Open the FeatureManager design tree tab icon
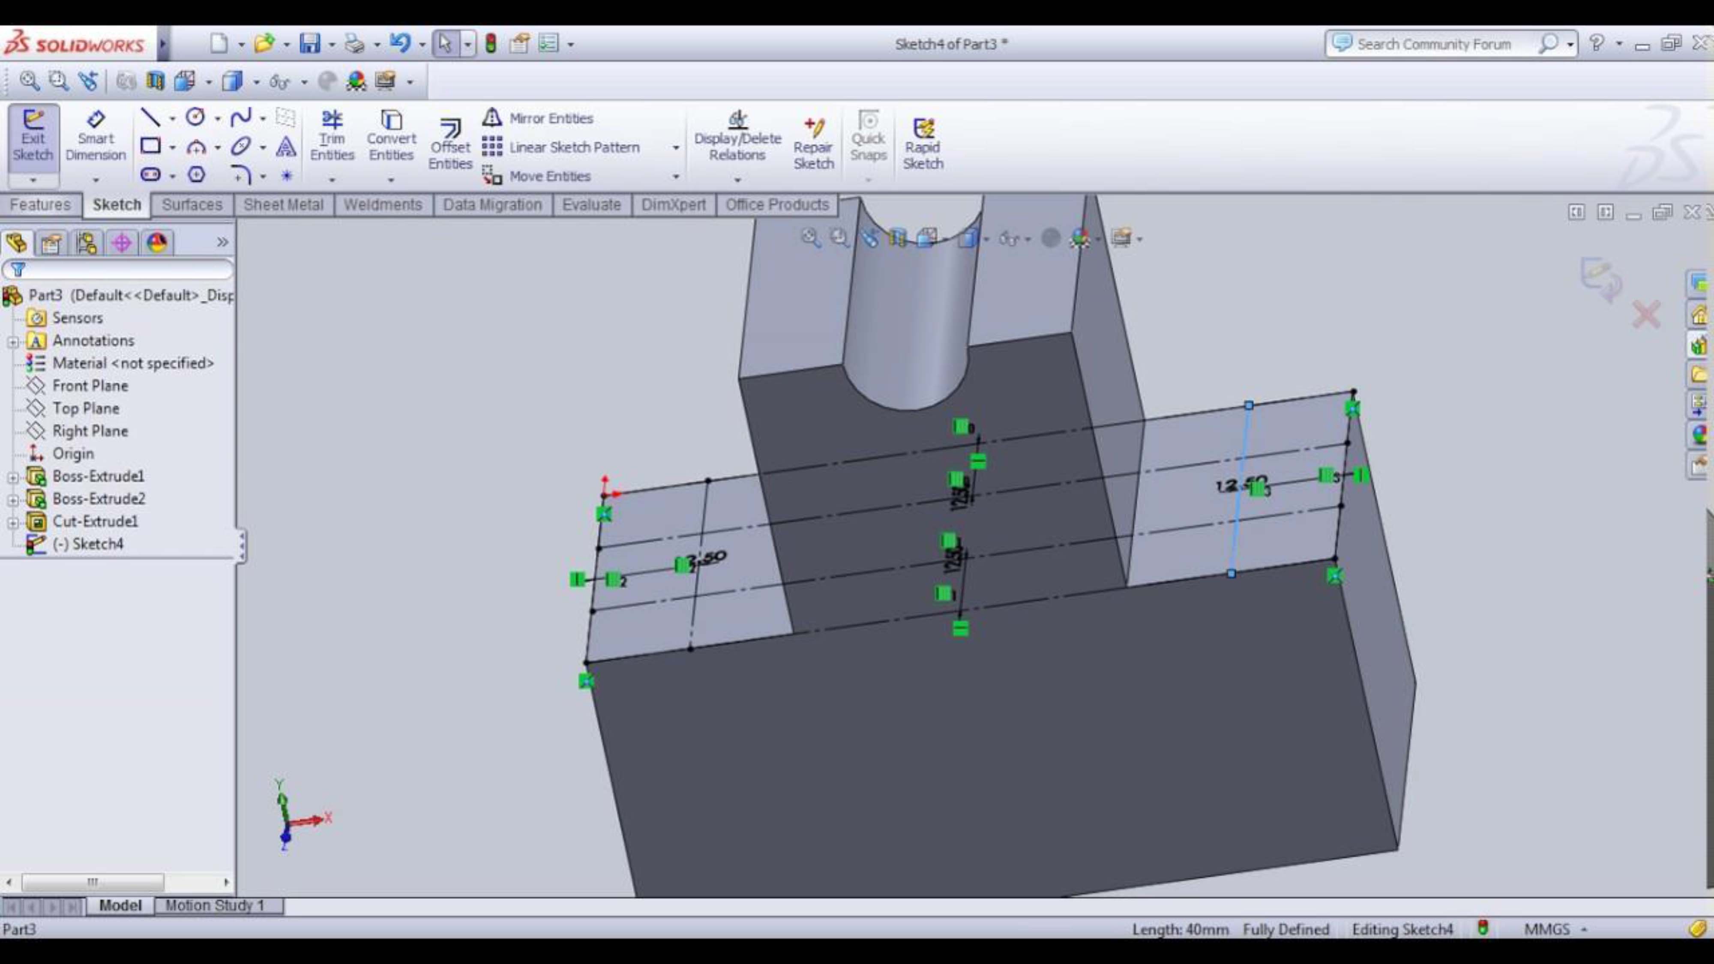Viewport: 1714px width, 964px height. pyautogui.click(x=16, y=243)
